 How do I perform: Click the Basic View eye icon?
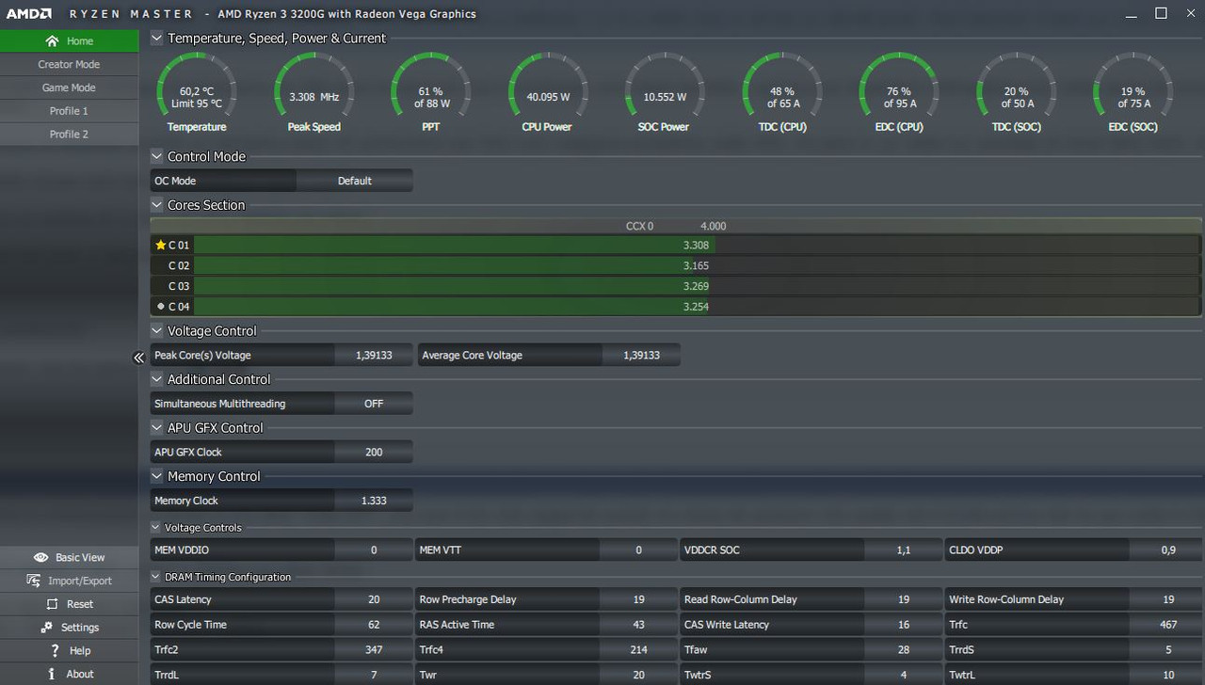[x=40, y=558]
